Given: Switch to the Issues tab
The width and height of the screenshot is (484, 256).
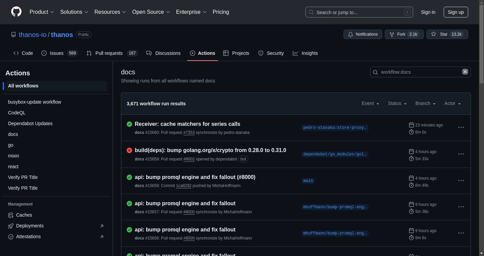Looking at the screenshot, I should (59, 53).
